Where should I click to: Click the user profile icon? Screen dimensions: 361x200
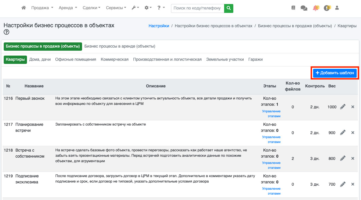pyautogui.click(x=337, y=8)
